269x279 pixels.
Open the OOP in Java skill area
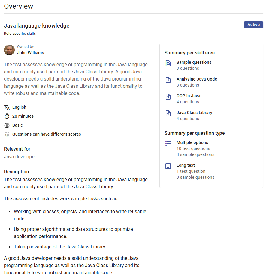(188, 96)
